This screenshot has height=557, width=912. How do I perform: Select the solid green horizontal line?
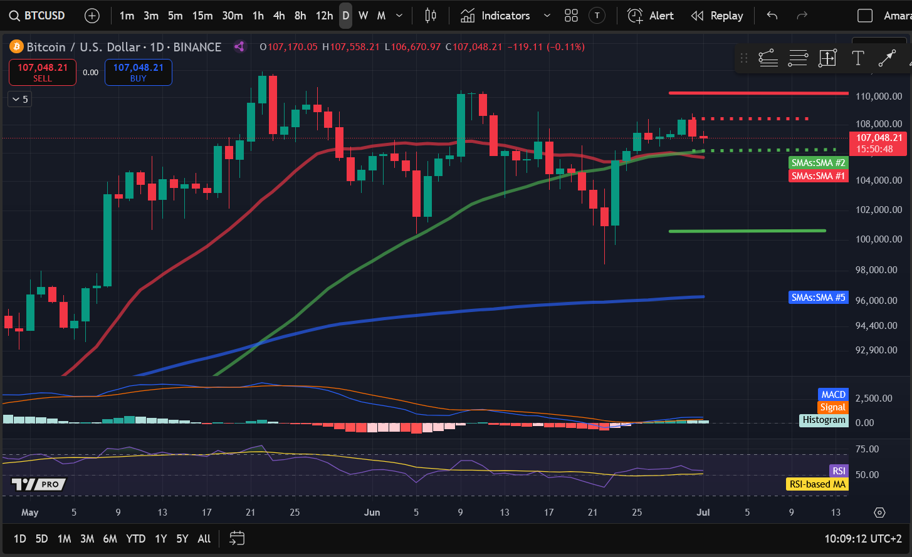click(747, 231)
